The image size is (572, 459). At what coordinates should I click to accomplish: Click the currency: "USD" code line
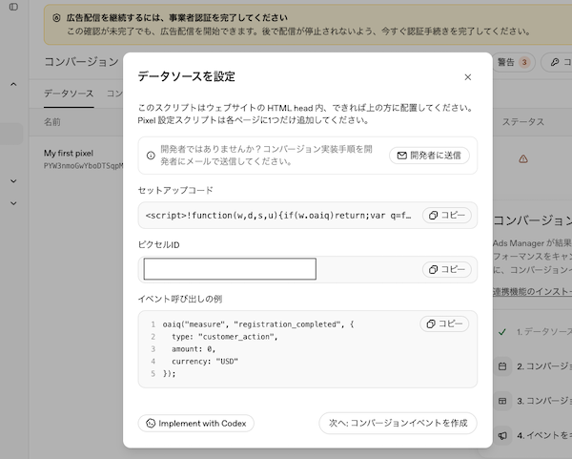[205, 361]
